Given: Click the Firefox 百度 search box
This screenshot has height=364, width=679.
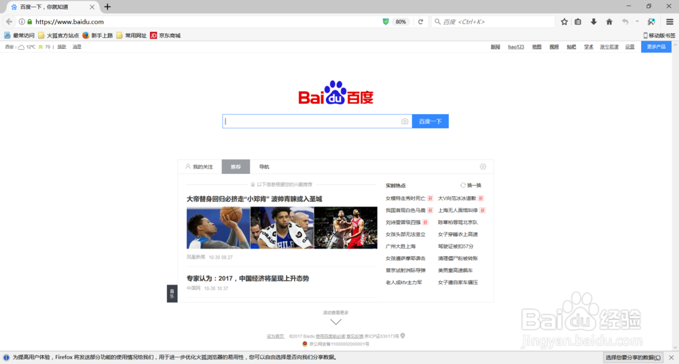Looking at the screenshot, I should point(493,22).
